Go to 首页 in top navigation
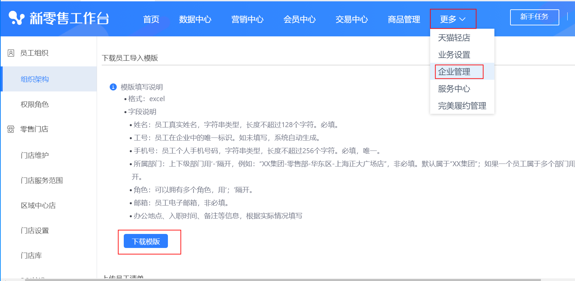The image size is (575, 281). [x=151, y=19]
